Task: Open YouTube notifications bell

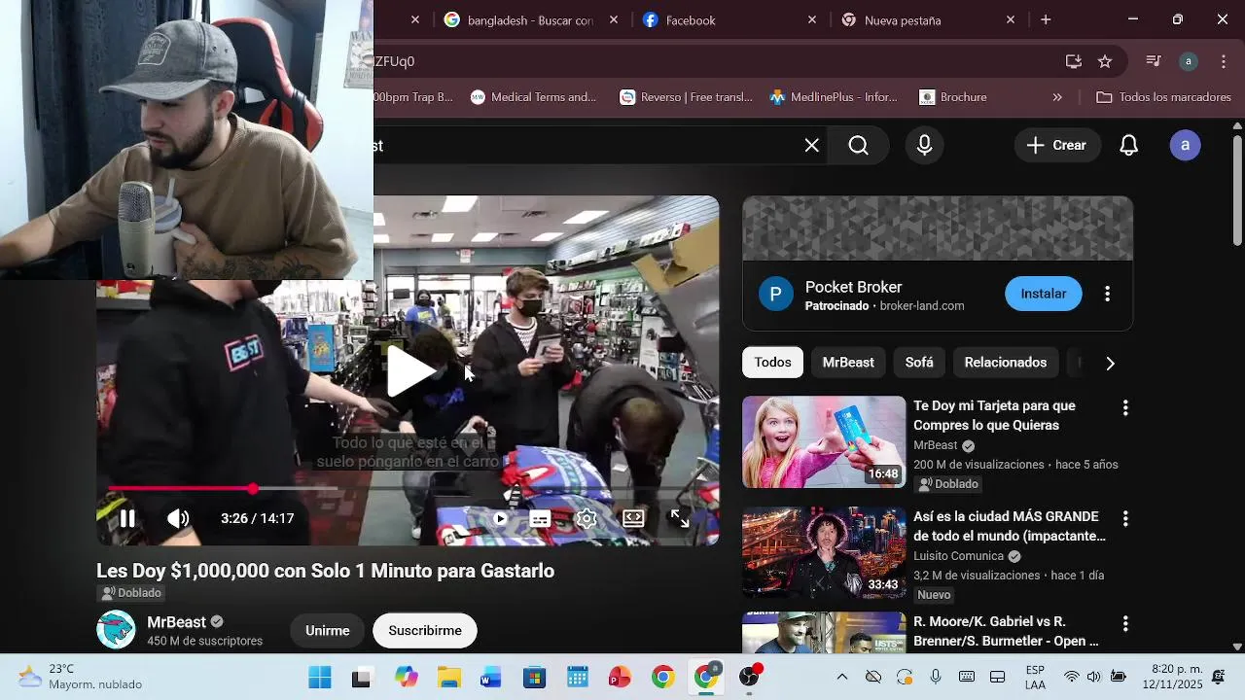Action: (1128, 145)
